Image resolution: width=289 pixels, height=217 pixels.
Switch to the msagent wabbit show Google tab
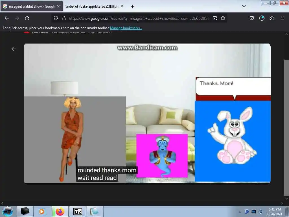[32, 6]
